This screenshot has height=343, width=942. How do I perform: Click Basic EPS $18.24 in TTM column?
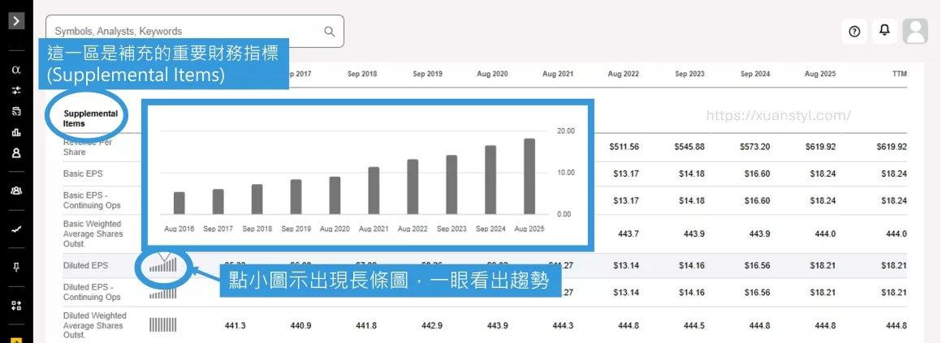(894, 174)
